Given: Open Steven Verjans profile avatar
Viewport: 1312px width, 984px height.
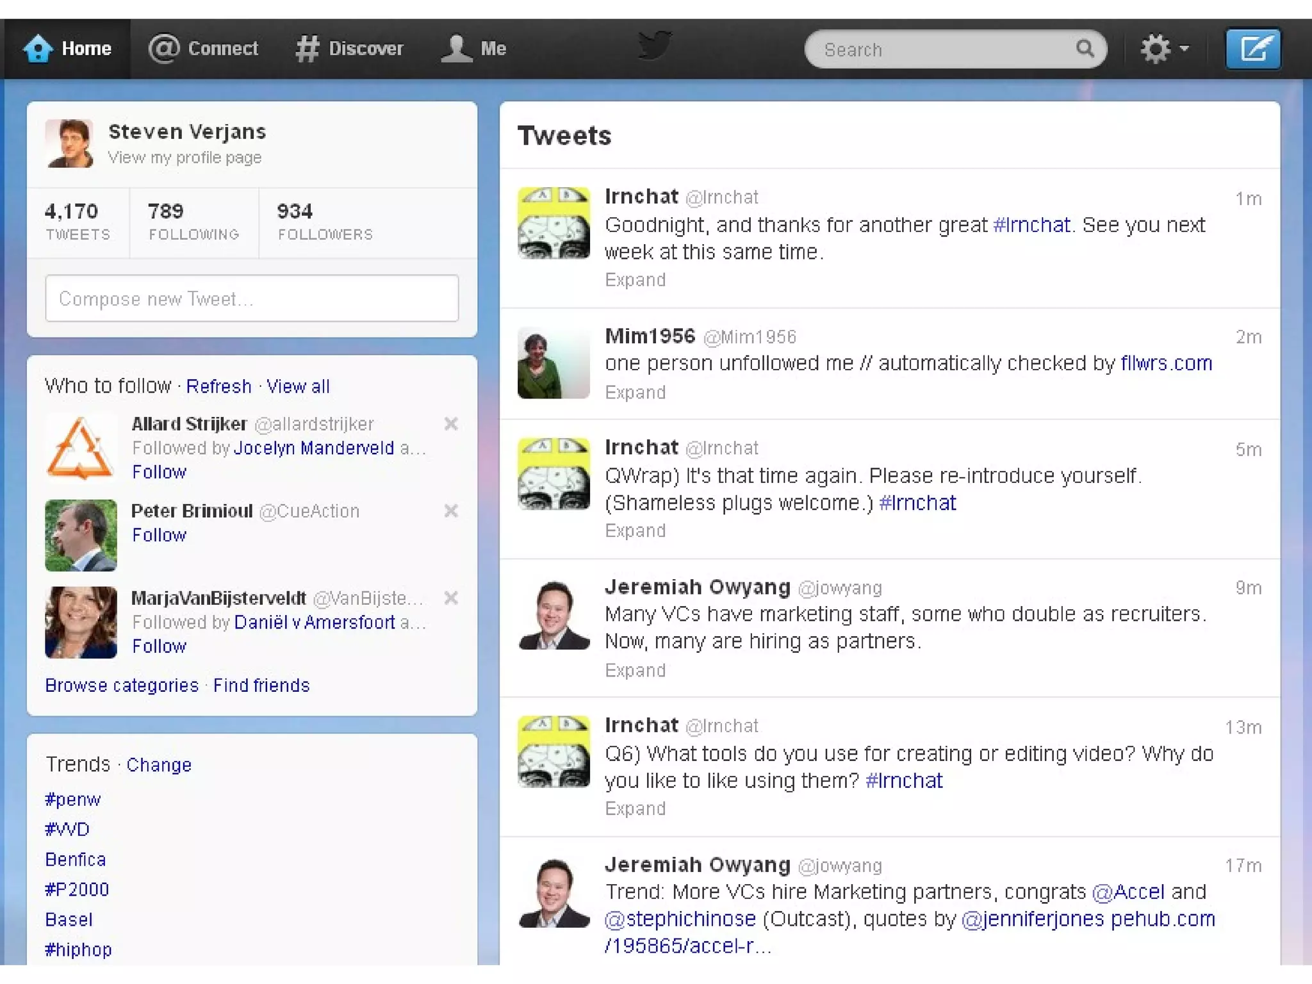Looking at the screenshot, I should 69,143.
